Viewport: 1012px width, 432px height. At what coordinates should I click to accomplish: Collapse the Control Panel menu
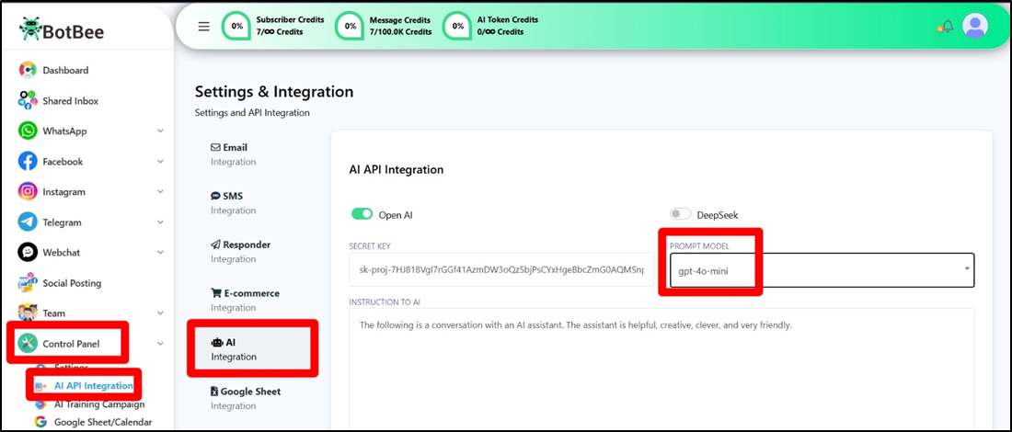(160, 345)
